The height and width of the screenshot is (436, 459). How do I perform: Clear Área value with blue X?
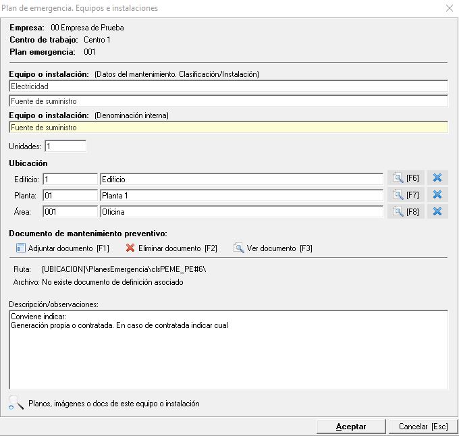pos(437,211)
